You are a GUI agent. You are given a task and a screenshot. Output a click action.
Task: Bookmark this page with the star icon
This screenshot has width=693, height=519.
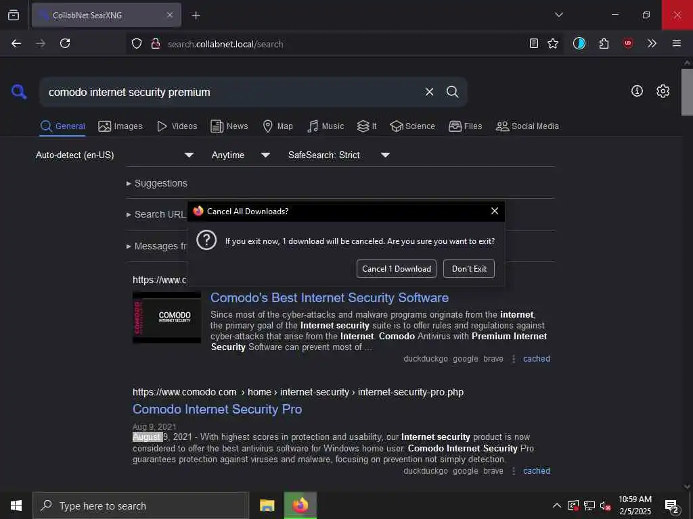point(553,43)
